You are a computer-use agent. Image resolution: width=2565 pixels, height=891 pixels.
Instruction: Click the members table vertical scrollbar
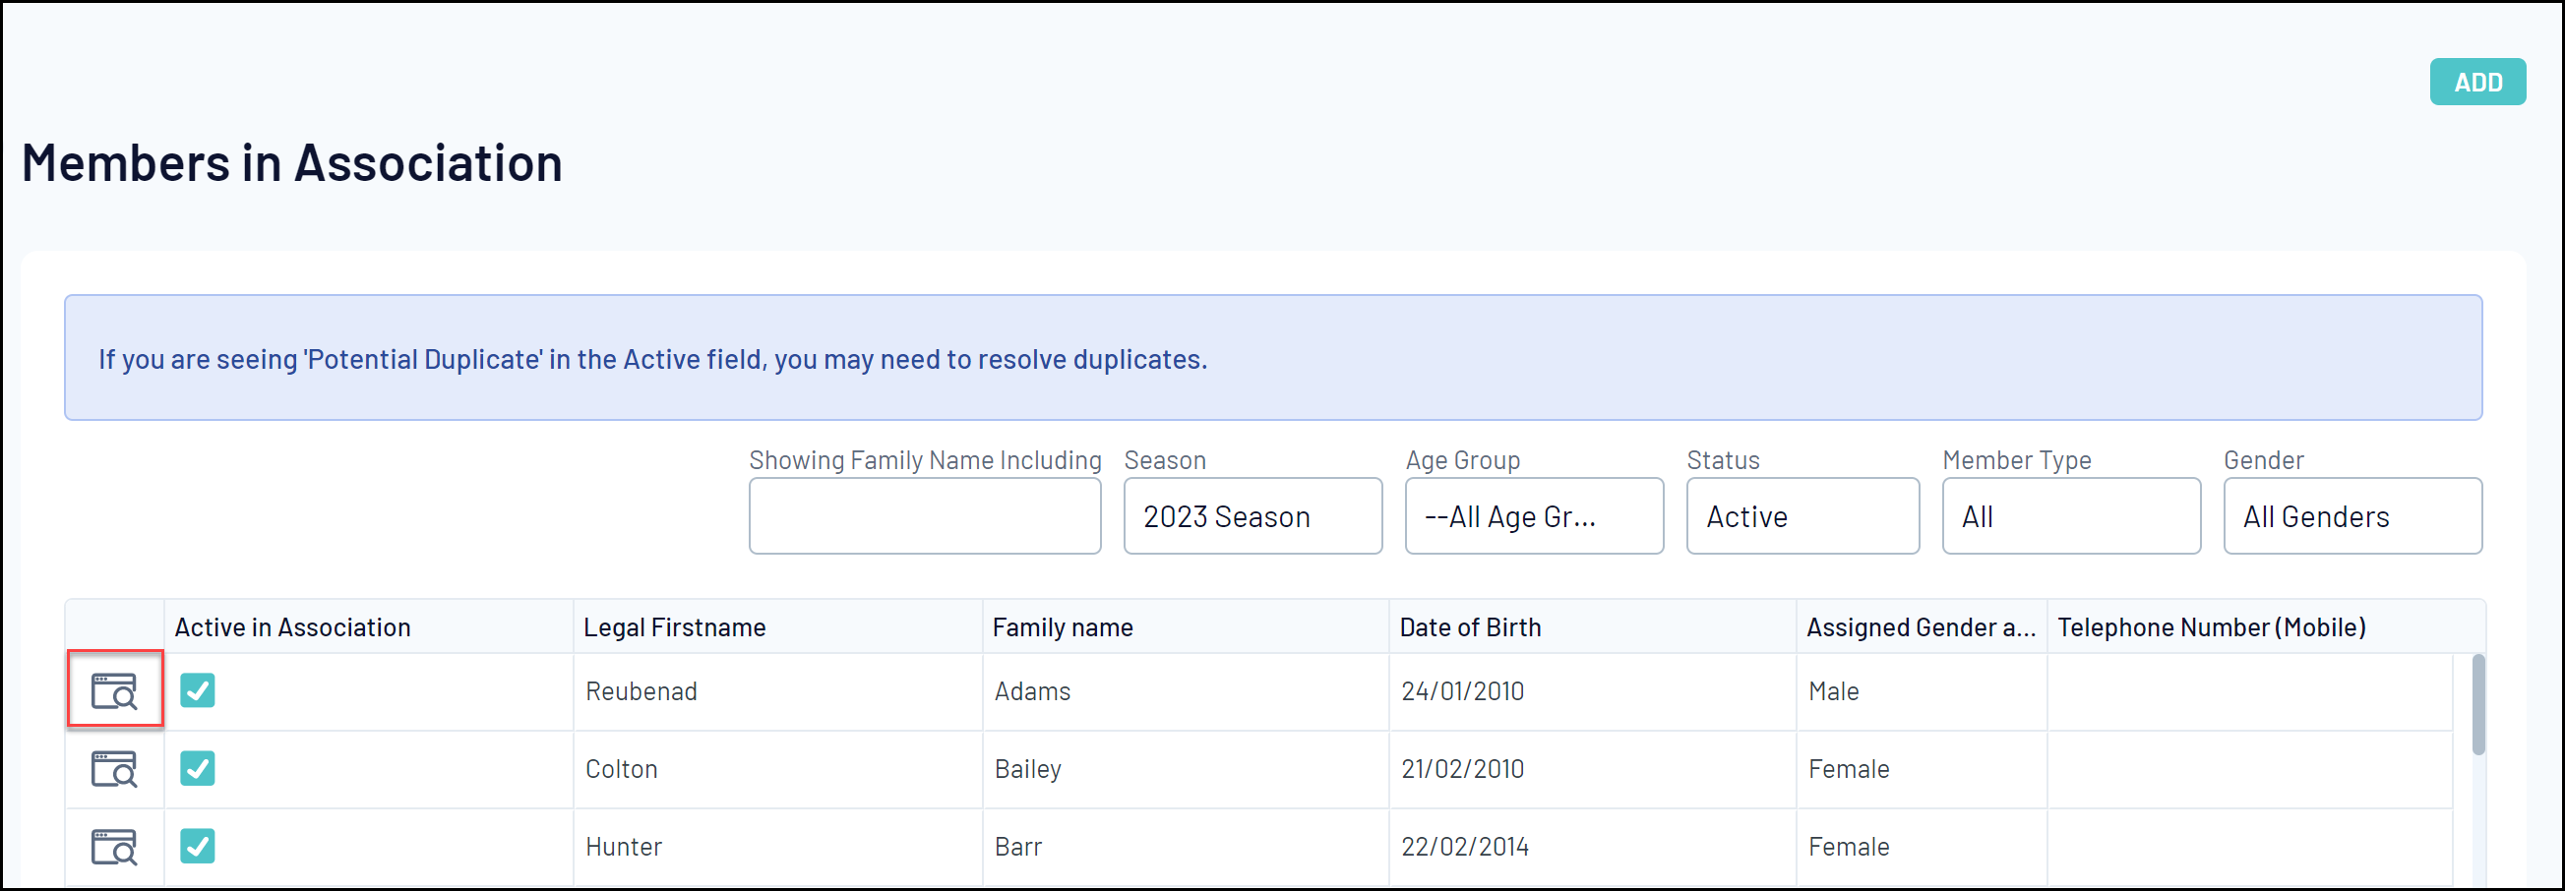click(x=2477, y=705)
